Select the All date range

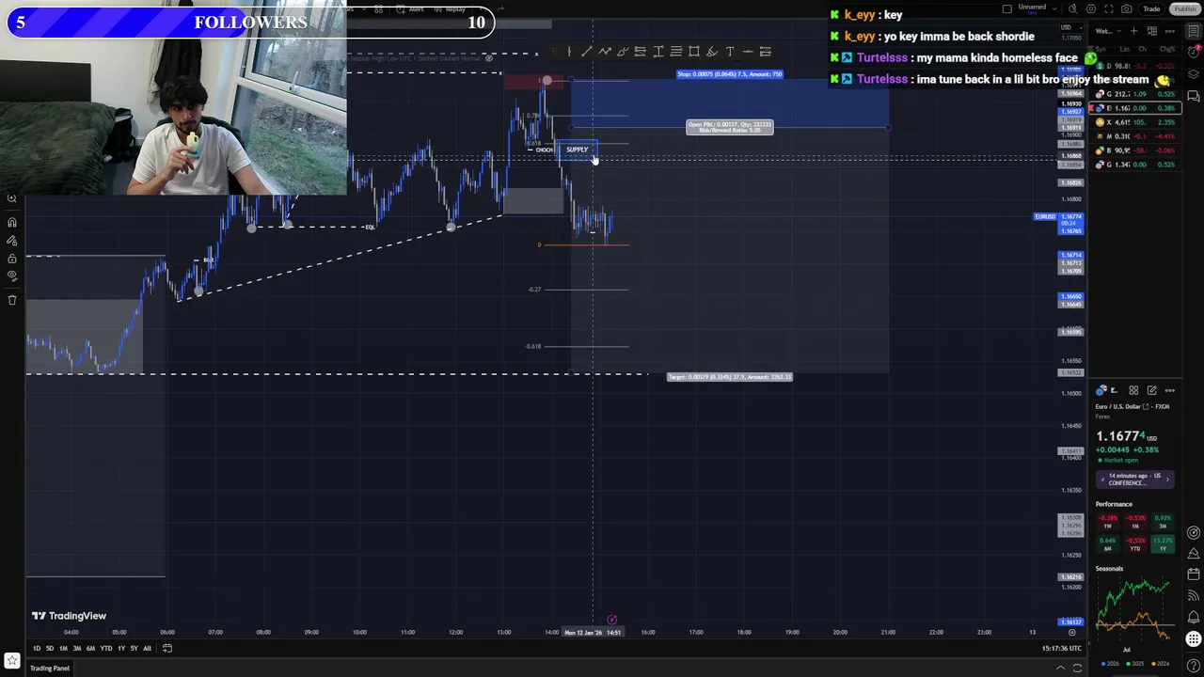click(x=147, y=648)
